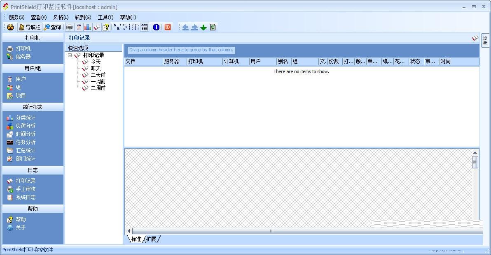This screenshot has width=491, height=255.
Task: Collapse the 打印记录 tree node
Action: (70, 55)
